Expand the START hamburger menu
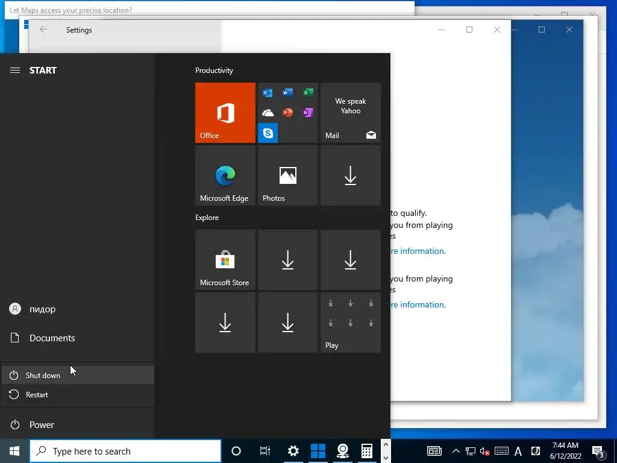Screen dimensions: 617x463 tap(15, 71)
